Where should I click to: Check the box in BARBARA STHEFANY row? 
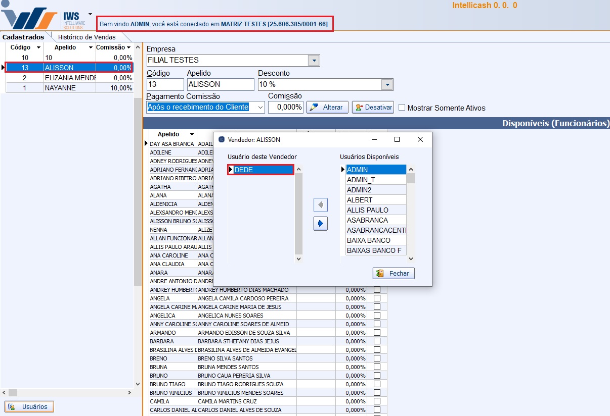coord(377,341)
